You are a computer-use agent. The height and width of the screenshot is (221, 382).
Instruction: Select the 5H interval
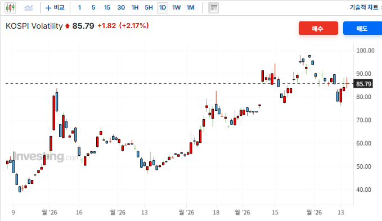point(149,7)
